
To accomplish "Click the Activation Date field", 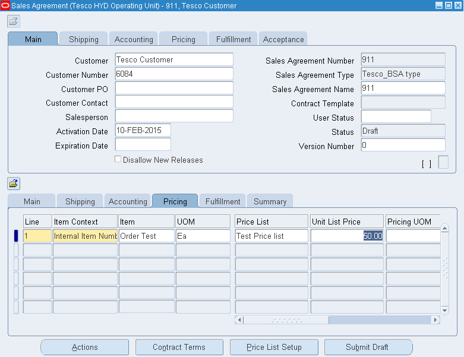I will pos(143,130).
